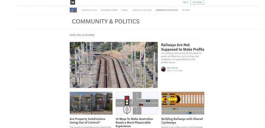Open the Road, Rail & Housing section link
Viewport: 265px width, 128px height.
(x=82, y=35)
